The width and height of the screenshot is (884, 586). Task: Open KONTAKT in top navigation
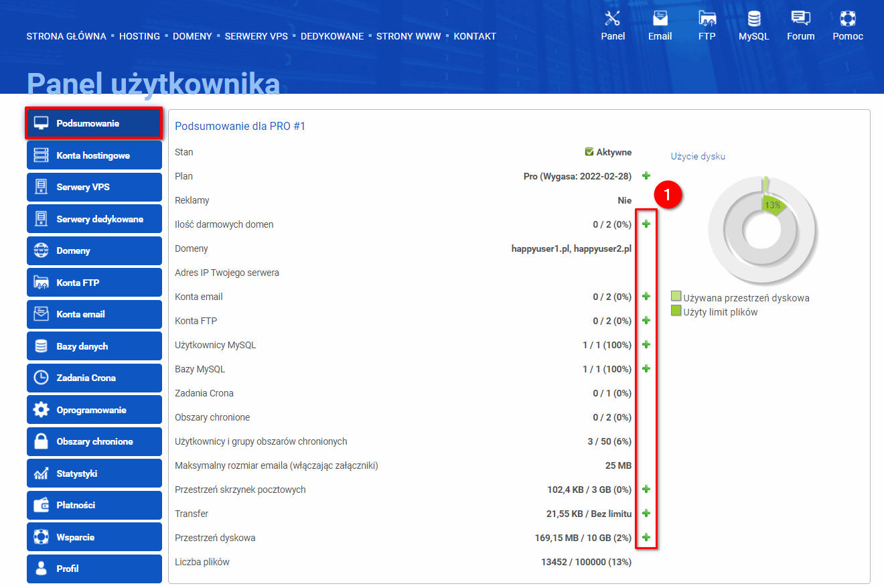pos(475,36)
